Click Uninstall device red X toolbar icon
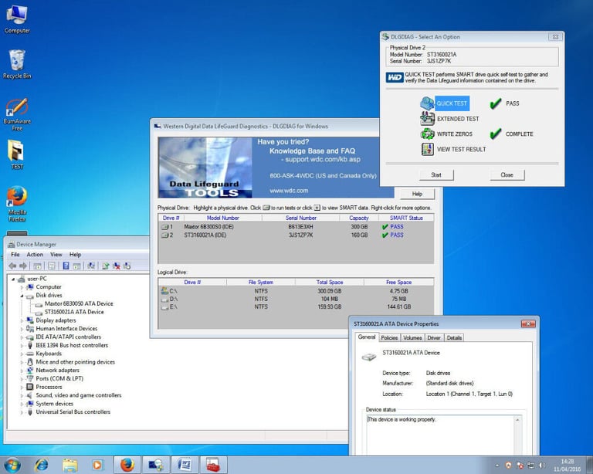593x474 pixels. click(117, 266)
